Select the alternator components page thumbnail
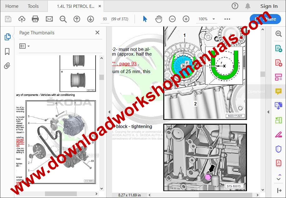The width and height of the screenshot is (286, 198). [61, 142]
